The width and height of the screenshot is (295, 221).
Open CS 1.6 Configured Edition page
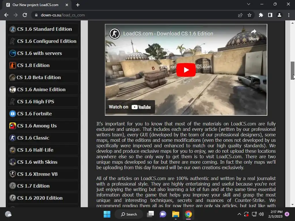click(47, 41)
